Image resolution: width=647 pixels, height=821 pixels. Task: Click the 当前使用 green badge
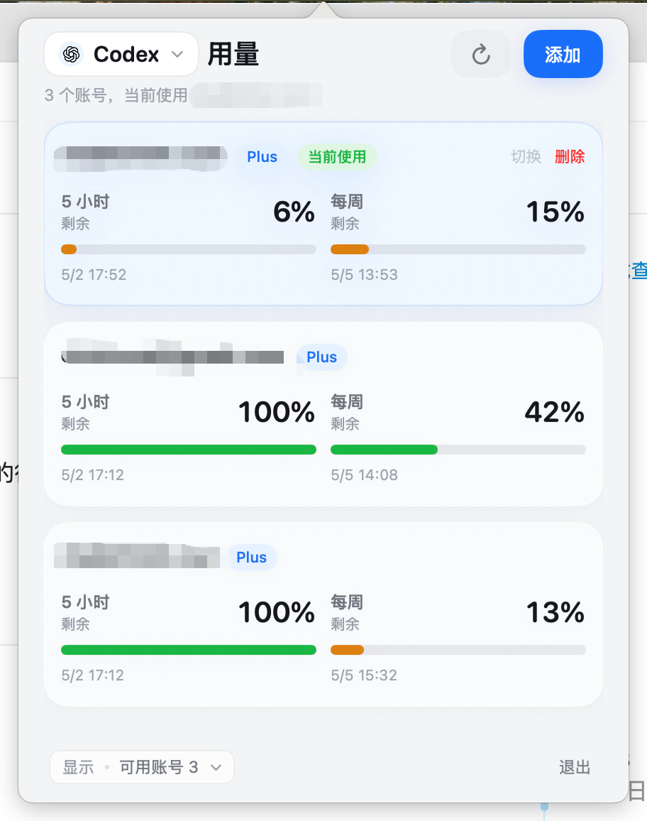coord(338,156)
